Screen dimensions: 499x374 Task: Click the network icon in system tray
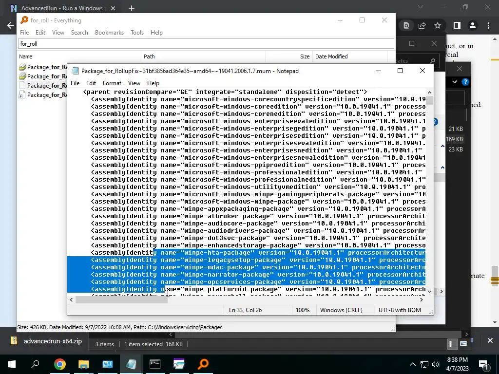[424, 364]
